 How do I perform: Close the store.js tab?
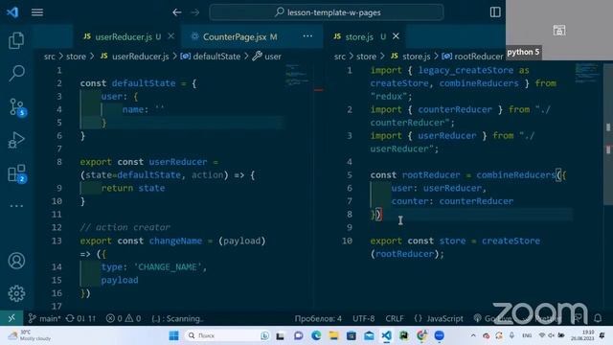[396, 36]
